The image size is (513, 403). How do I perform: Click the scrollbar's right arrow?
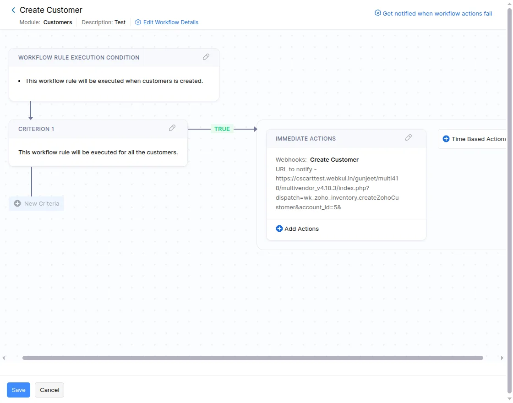[x=502, y=358]
